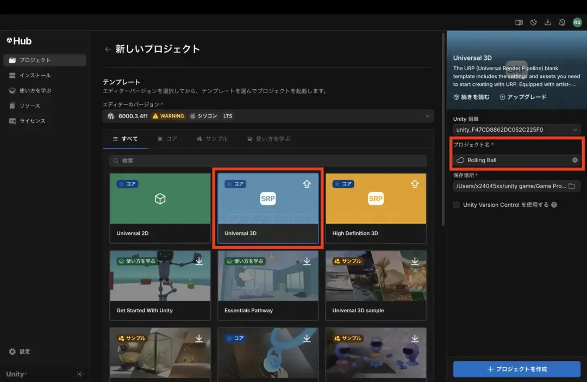Click the moon icon in top bar

click(x=534, y=23)
